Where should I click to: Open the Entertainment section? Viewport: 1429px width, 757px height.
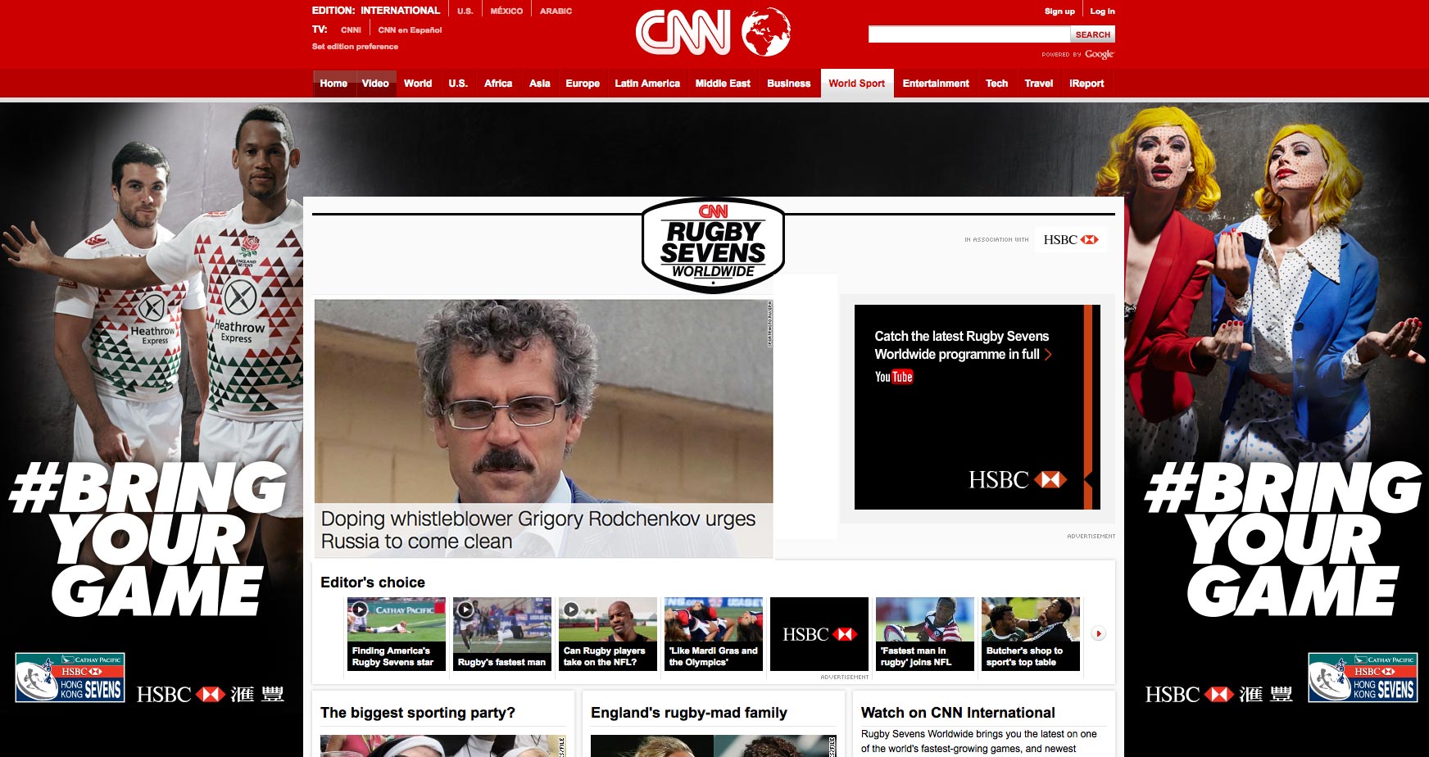point(936,84)
